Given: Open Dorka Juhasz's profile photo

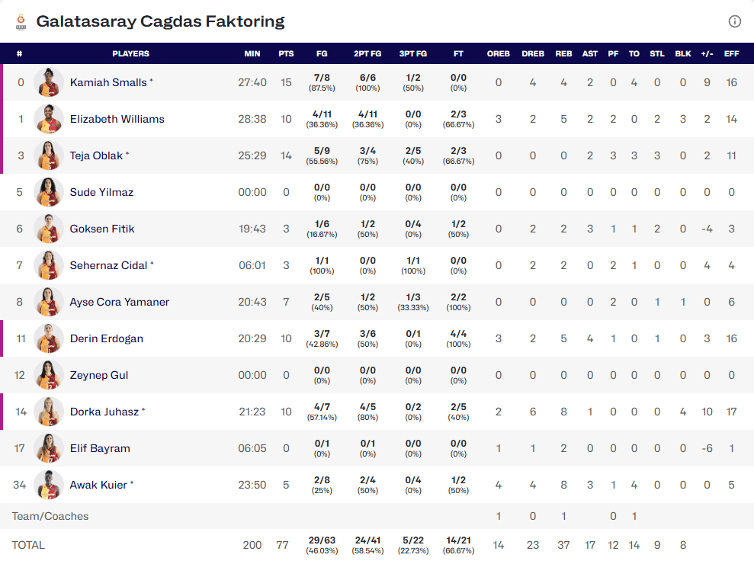Looking at the screenshot, I should 49,412.
